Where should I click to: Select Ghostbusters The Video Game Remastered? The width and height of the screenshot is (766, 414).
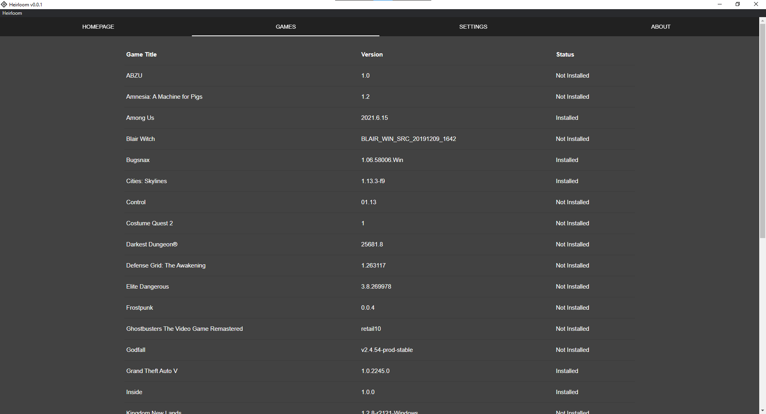tap(184, 329)
